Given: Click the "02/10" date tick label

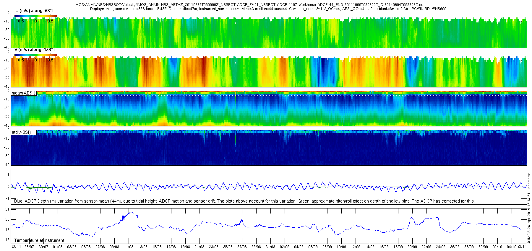Looking at the screenshot, I should (497, 247).
